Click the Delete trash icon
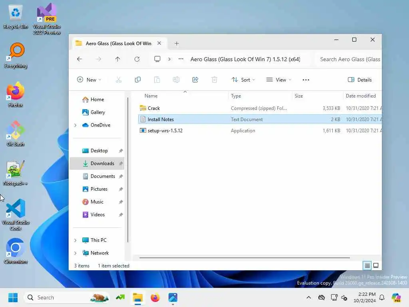This screenshot has height=307, width=409. click(x=214, y=80)
